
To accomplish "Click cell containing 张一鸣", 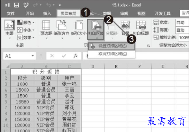I will [69, 84].
